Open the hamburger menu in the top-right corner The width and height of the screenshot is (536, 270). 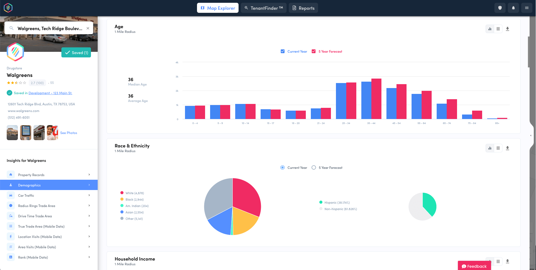pos(527,8)
